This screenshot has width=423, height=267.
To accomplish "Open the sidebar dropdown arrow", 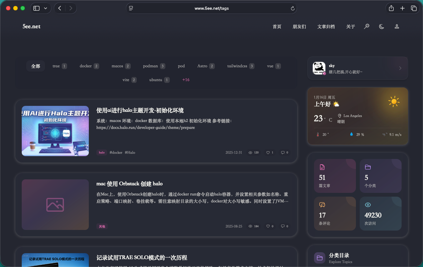I will coord(46,8).
